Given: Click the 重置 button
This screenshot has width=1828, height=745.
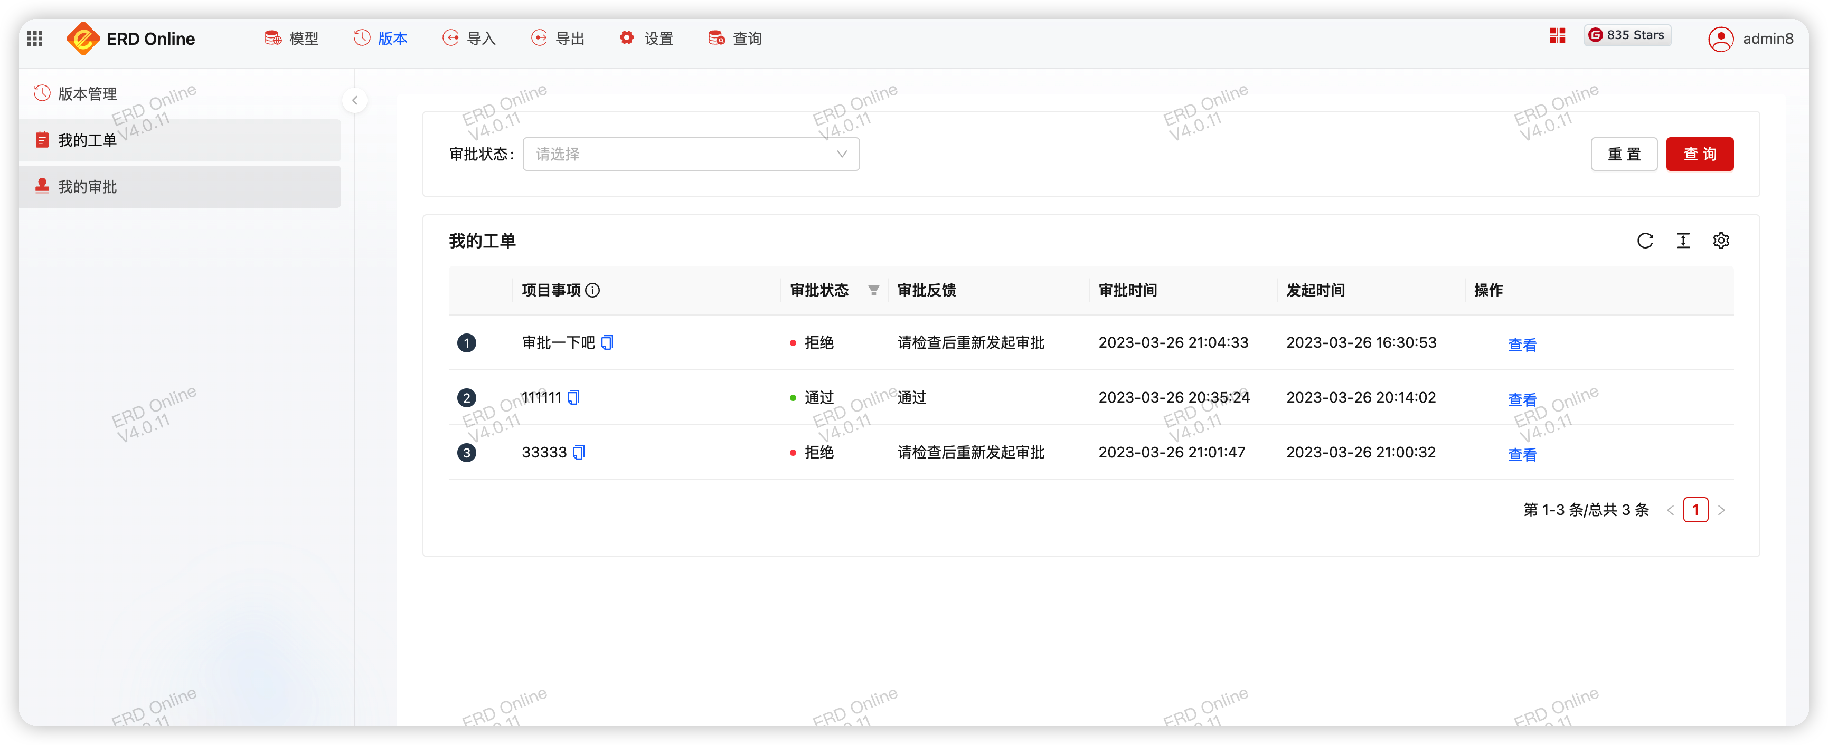Looking at the screenshot, I should coord(1624,154).
